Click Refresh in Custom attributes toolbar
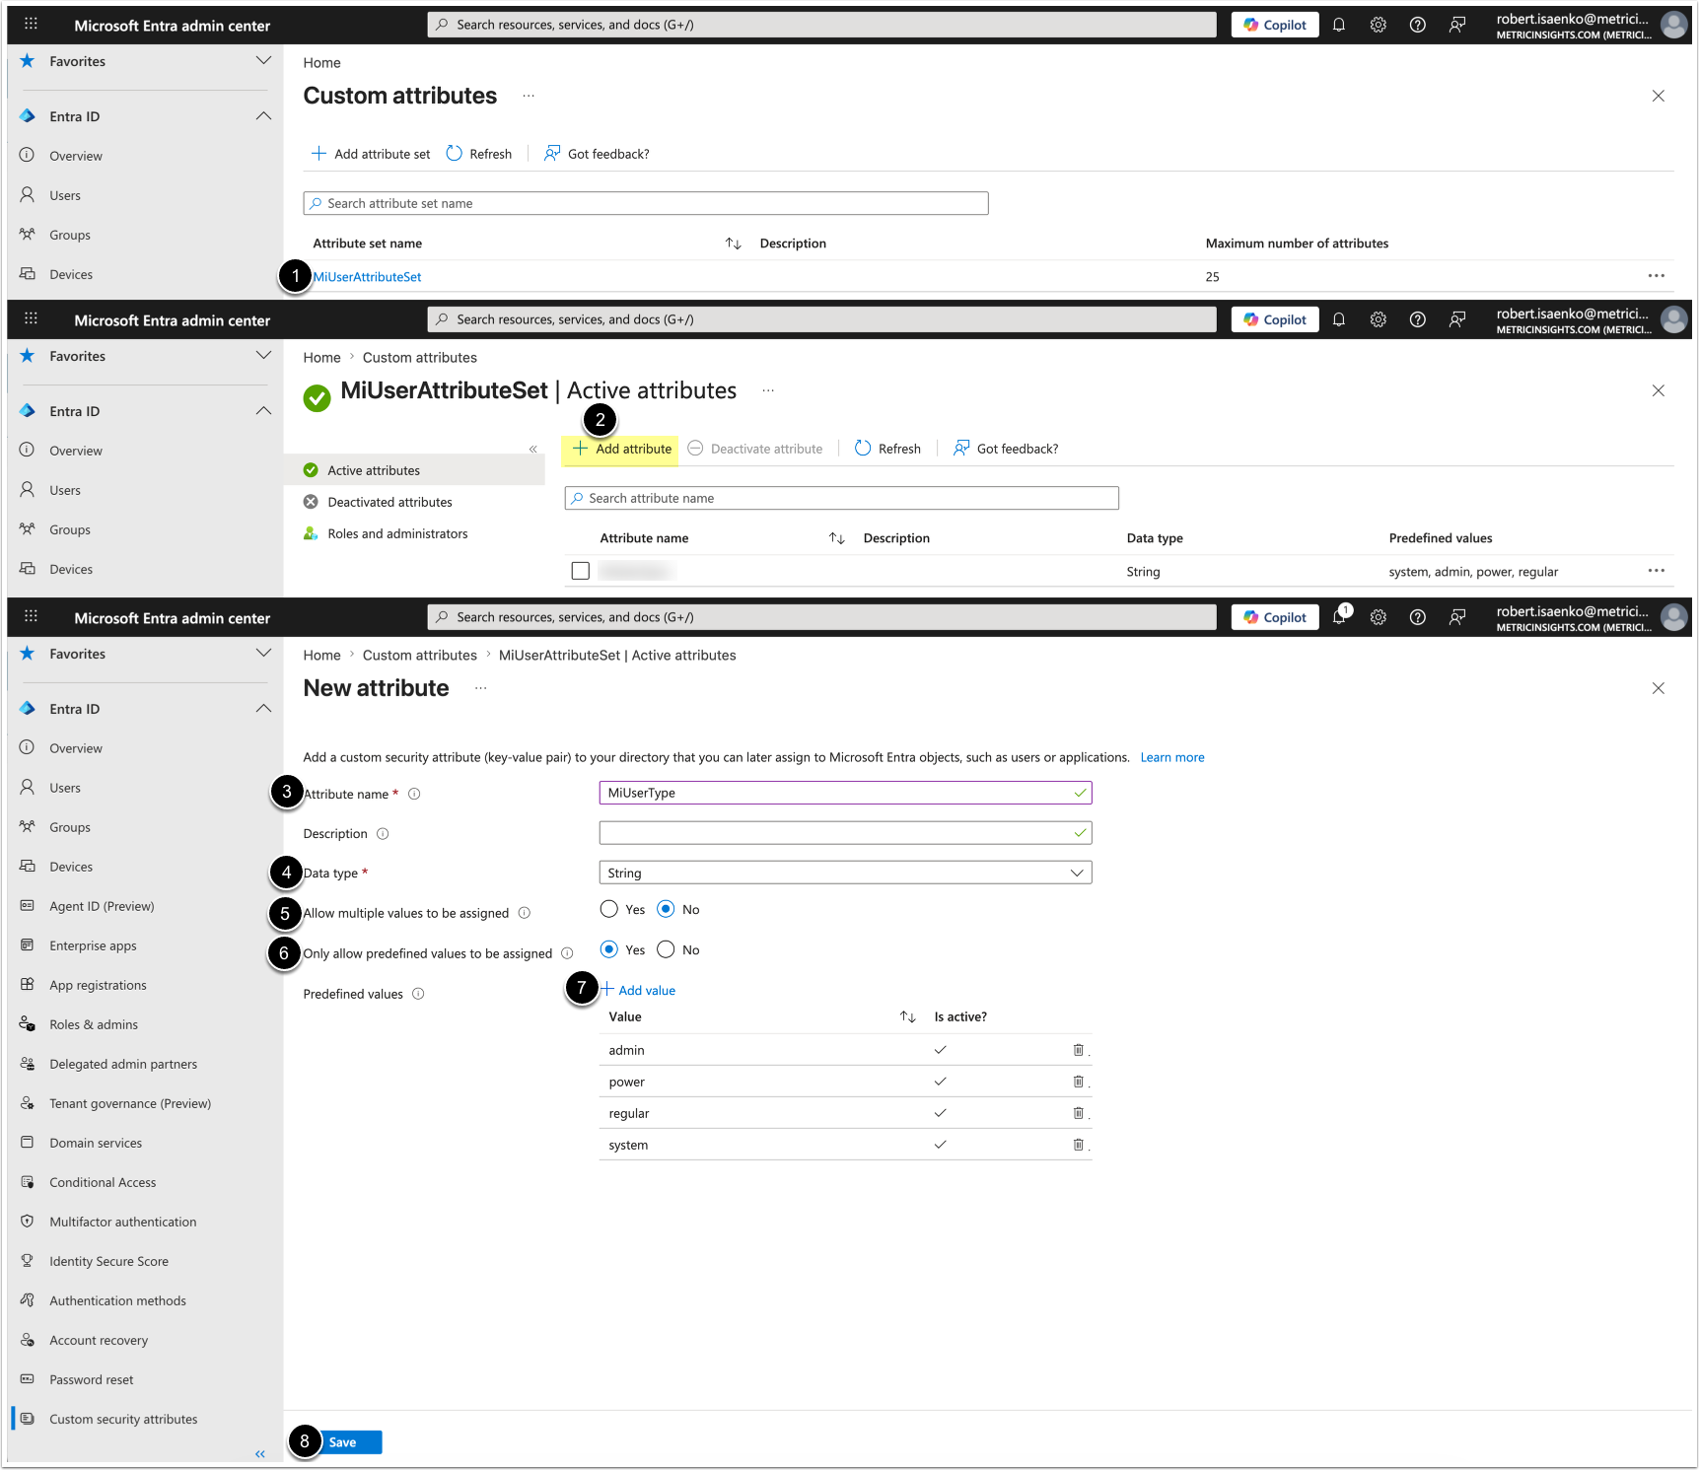 (x=479, y=154)
